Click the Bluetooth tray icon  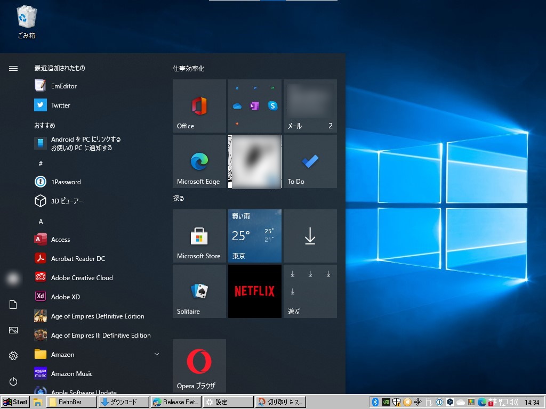click(375, 402)
